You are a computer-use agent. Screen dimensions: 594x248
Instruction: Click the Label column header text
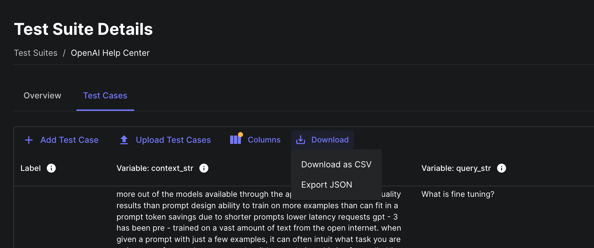coord(31,168)
